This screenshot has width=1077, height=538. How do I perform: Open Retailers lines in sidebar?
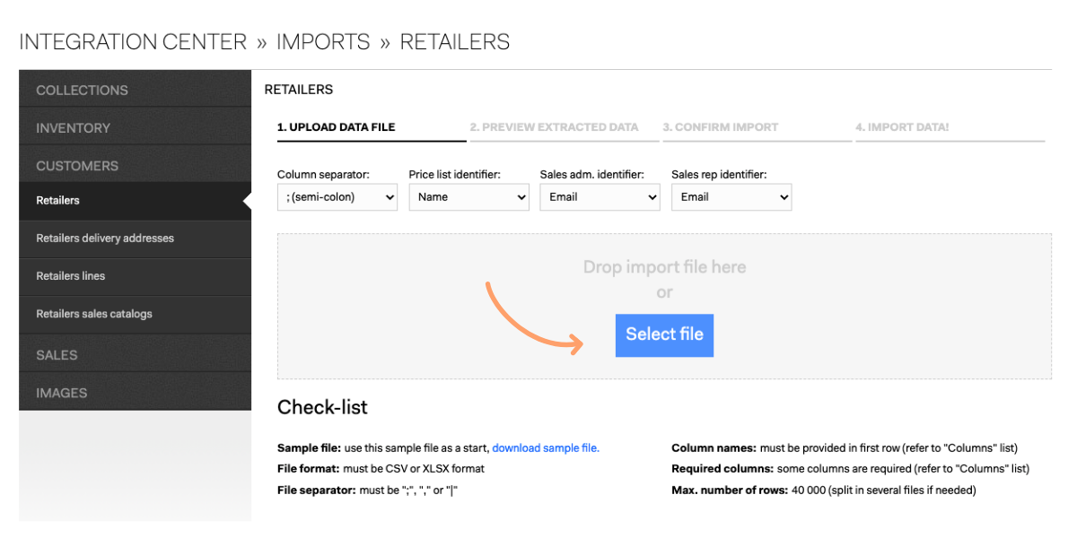[x=135, y=276]
